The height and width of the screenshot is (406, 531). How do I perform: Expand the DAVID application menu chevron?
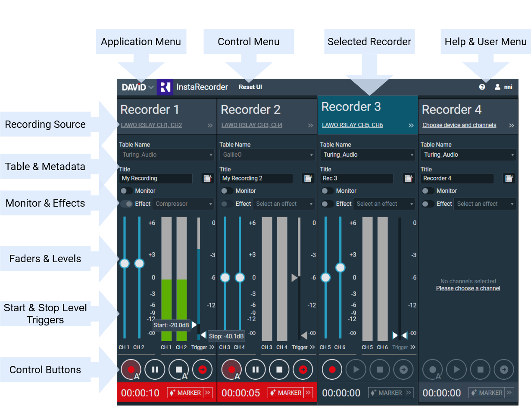click(x=151, y=87)
